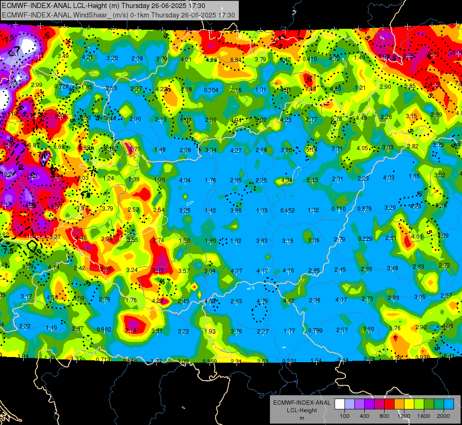This screenshot has height=425, width=462.
Task: Click the wind shear value 5.78
Action: click(x=336, y=119)
